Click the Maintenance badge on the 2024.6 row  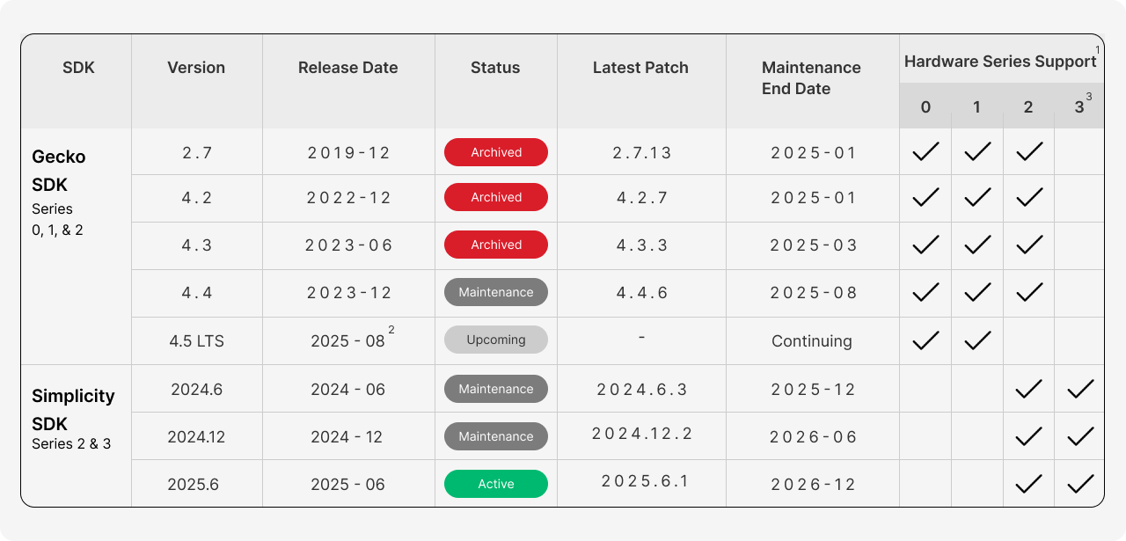click(x=495, y=388)
